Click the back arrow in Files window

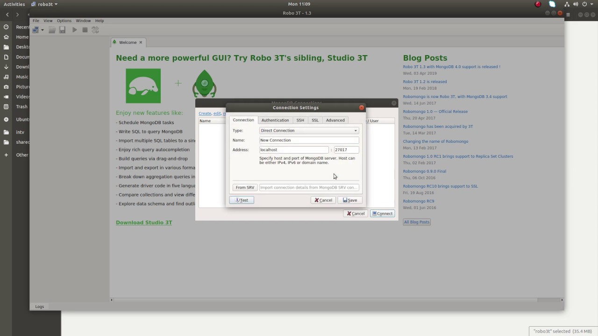[x=7, y=15]
